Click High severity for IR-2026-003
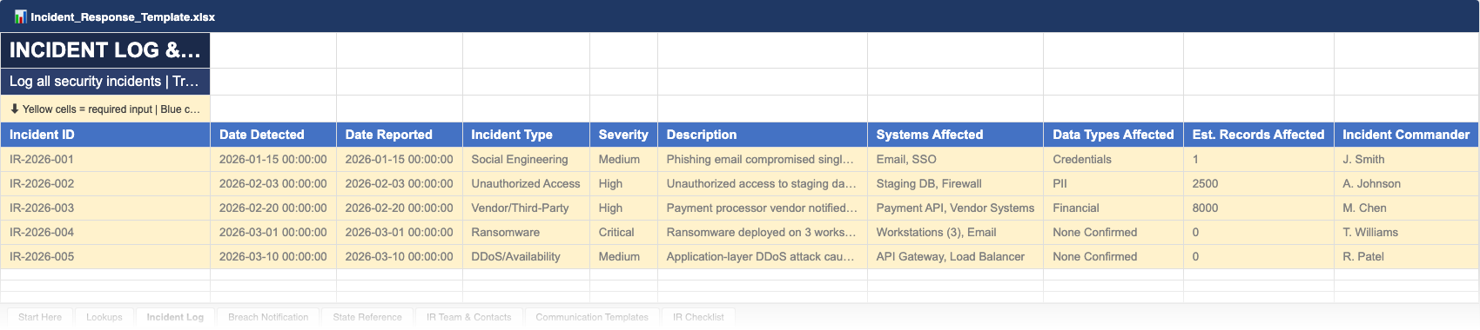1480x330 pixels. click(623, 208)
